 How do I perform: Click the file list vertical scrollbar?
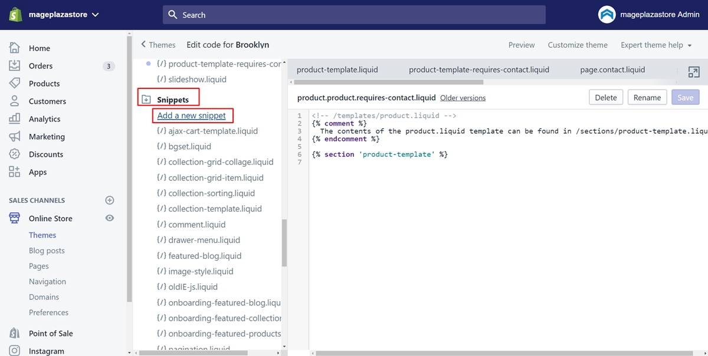pos(284,243)
